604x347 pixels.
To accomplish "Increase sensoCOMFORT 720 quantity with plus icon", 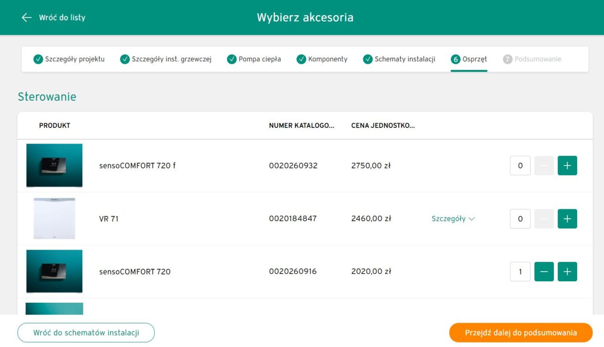I will click(x=567, y=272).
